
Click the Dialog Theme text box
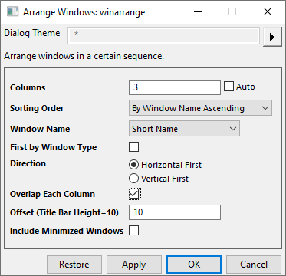tap(163, 35)
